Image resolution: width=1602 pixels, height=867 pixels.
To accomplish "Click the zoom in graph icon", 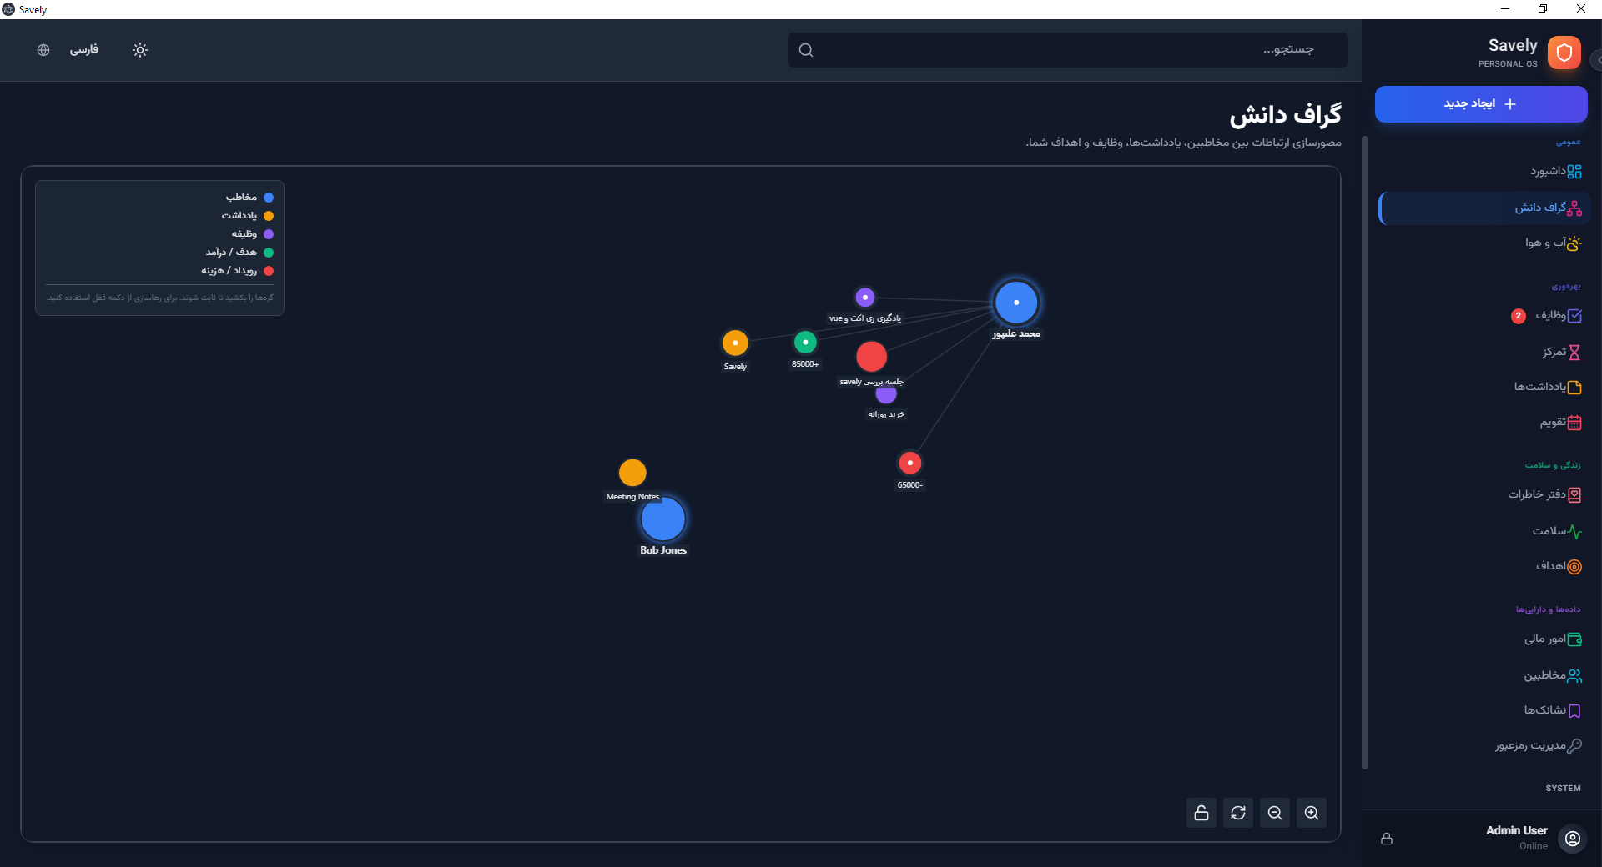I will pos(1311,813).
